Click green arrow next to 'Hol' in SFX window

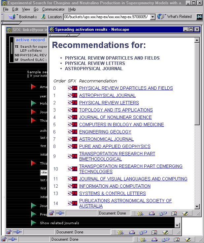[x=33, y=103]
